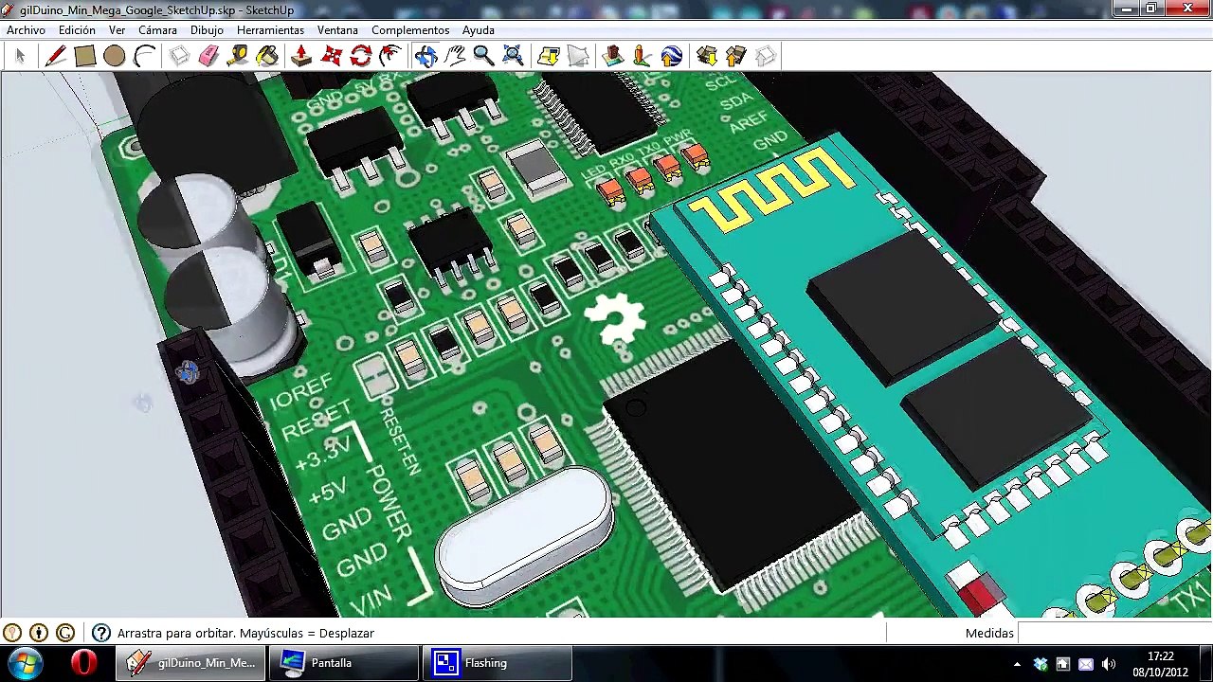Viewport: 1213px width, 682px height.
Task: Open the Herramientas menu
Action: pos(270,30)
